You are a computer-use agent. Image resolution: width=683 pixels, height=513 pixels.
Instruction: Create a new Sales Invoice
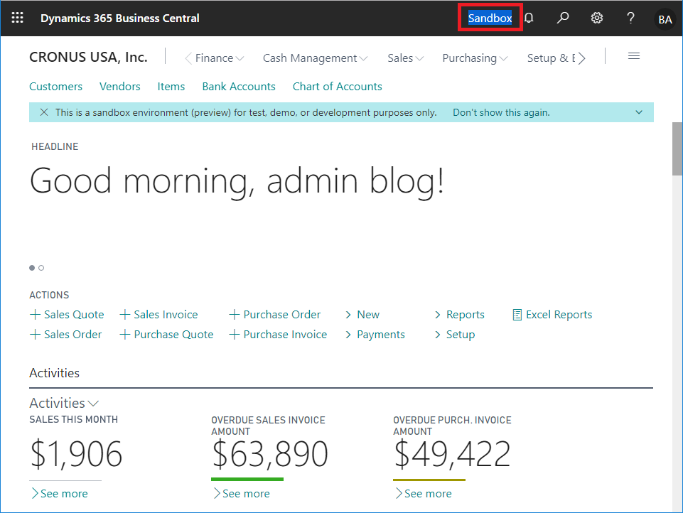pyautogui.click(x=158, y=315)
